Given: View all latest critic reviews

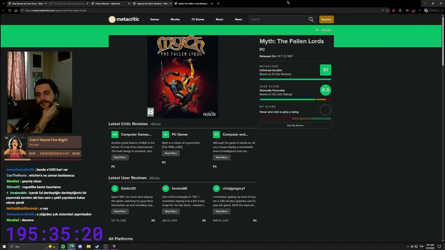Looking at the screenshot, I should (x=156, y=124).
